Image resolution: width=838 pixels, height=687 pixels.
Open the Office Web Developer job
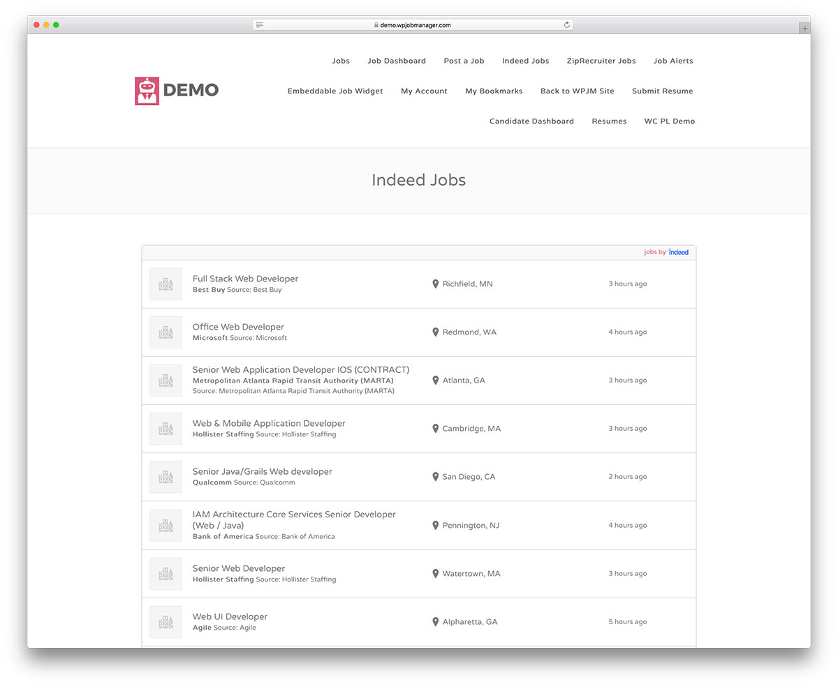238,327
